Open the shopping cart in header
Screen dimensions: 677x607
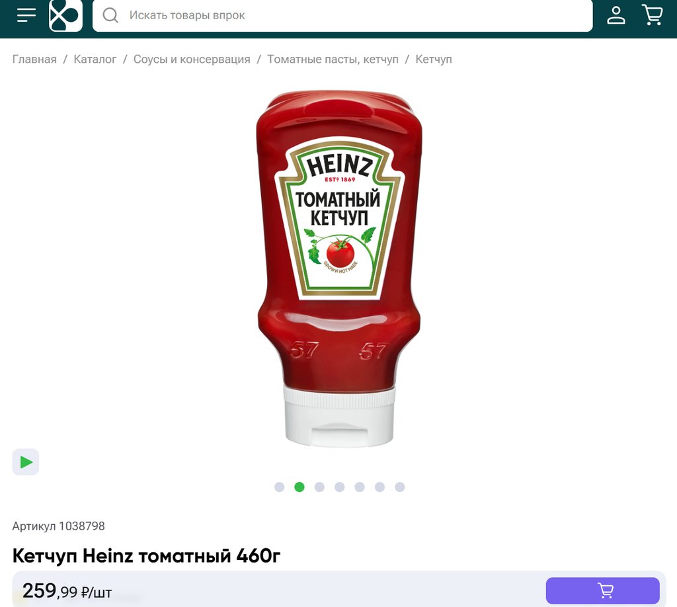click(653, 15)
